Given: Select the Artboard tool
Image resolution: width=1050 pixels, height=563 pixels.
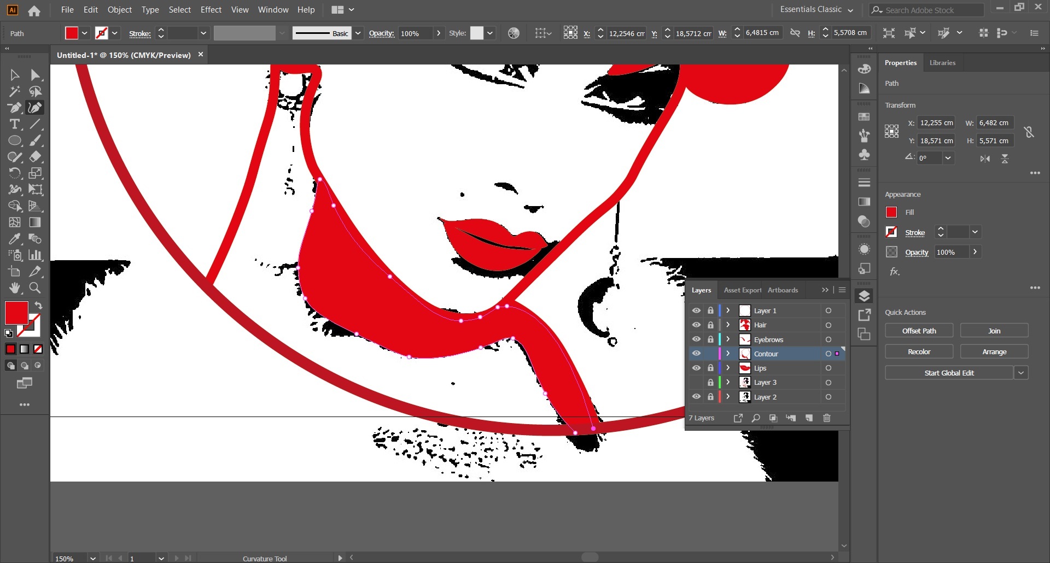Looking at the screenshot, I should (15, 272).
